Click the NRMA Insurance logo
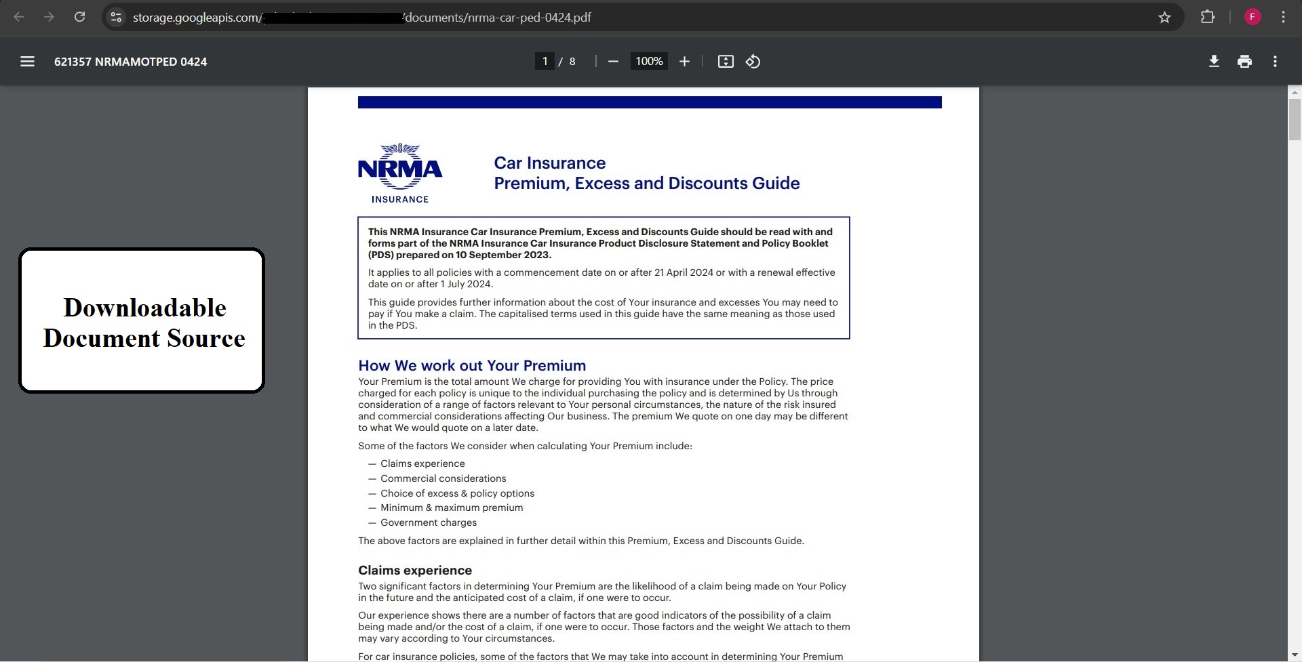1302x662 pixels. pyautogui.click(x=400, y=173)
